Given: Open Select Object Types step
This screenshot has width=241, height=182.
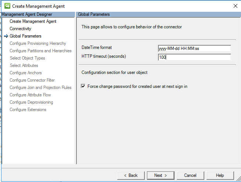Looking at the screenshot, I should (27, 58).
